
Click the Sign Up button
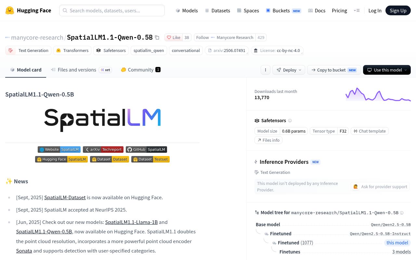coord(398,10)
